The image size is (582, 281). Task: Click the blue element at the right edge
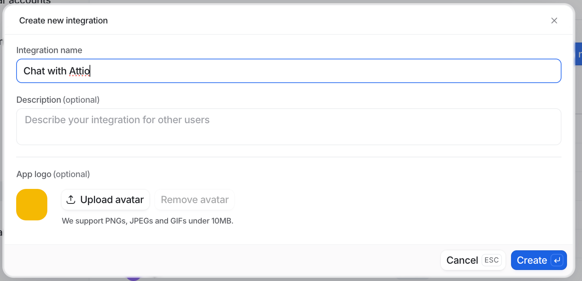(x=579, y=54)
